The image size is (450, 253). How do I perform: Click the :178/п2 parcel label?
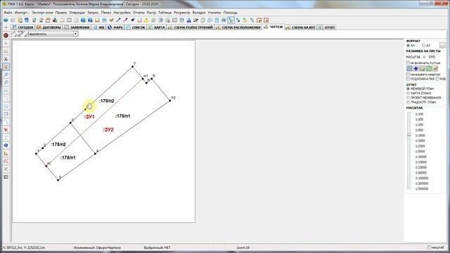click(58, 144)
